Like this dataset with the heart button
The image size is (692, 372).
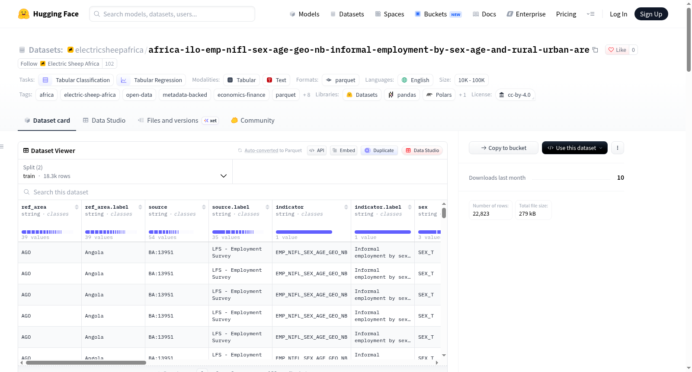click(617, 50)
